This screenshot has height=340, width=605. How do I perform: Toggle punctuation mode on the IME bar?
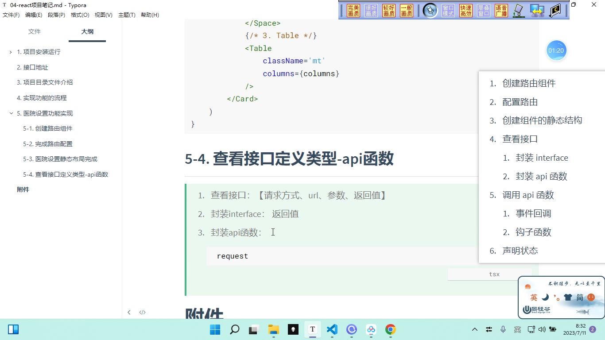[557, 297]
